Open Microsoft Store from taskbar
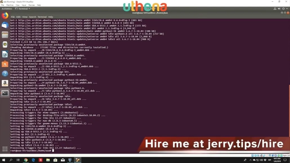This screenshot has height=163, width=290. click(x=55, y=160)
